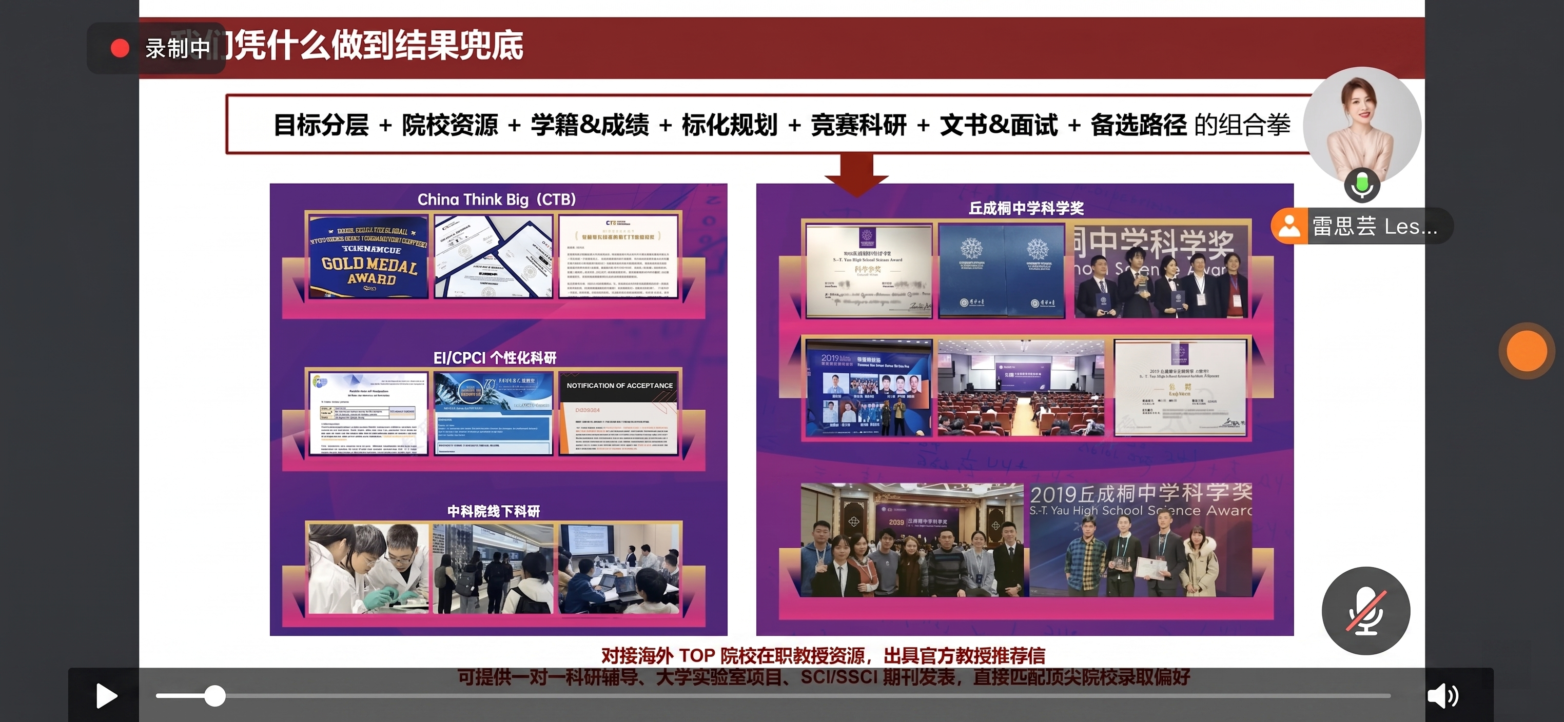
Task: Click the playback progress slider knob
Action: [214, 696]
